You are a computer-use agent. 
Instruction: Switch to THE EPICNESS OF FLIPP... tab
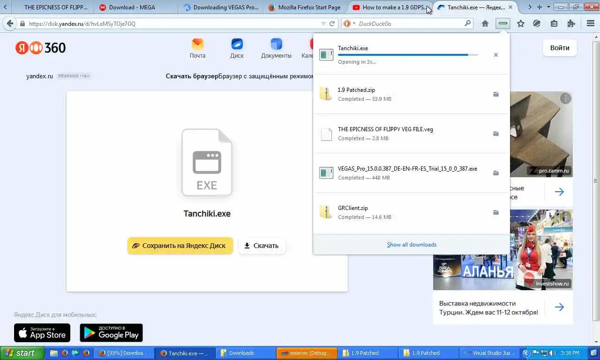(x=52, y=7)
